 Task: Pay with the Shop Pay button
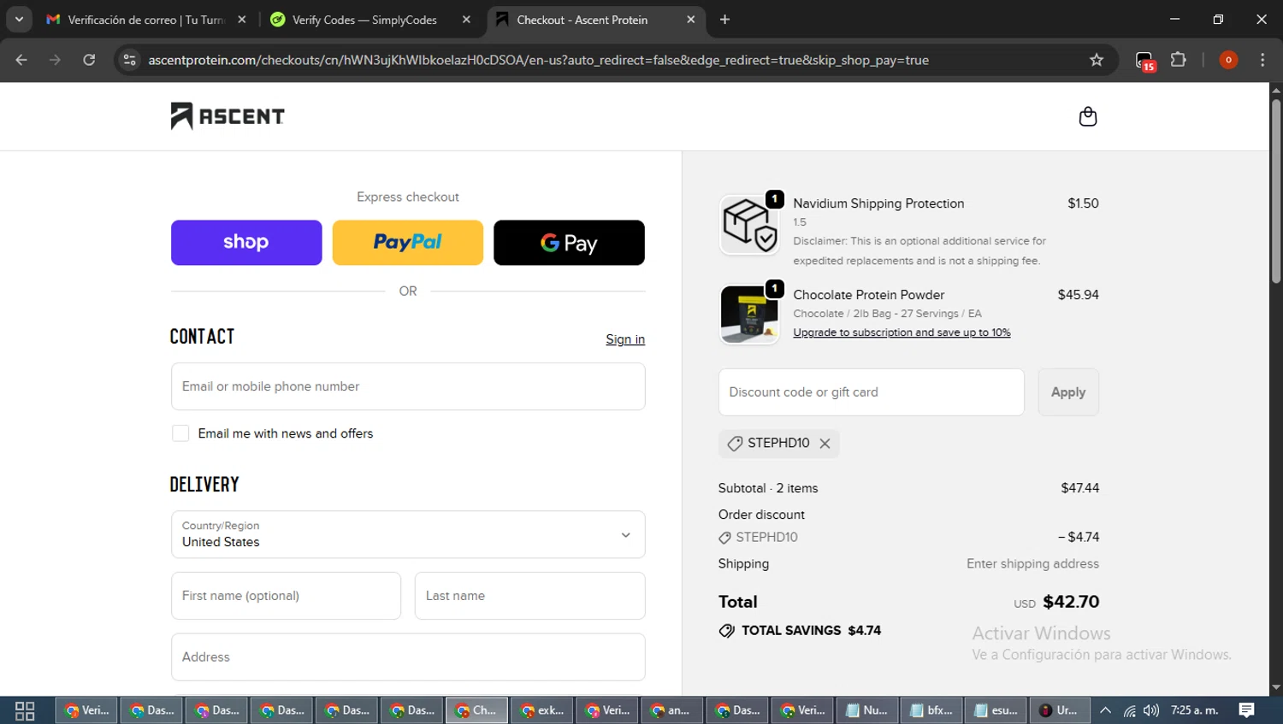click(246, 243)
